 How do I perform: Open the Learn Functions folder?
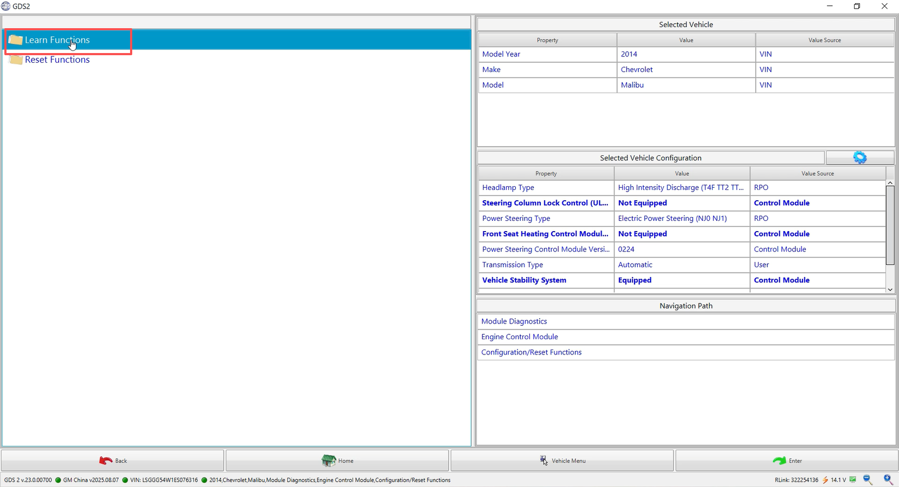pyautogui.click(x=57, y=40)
